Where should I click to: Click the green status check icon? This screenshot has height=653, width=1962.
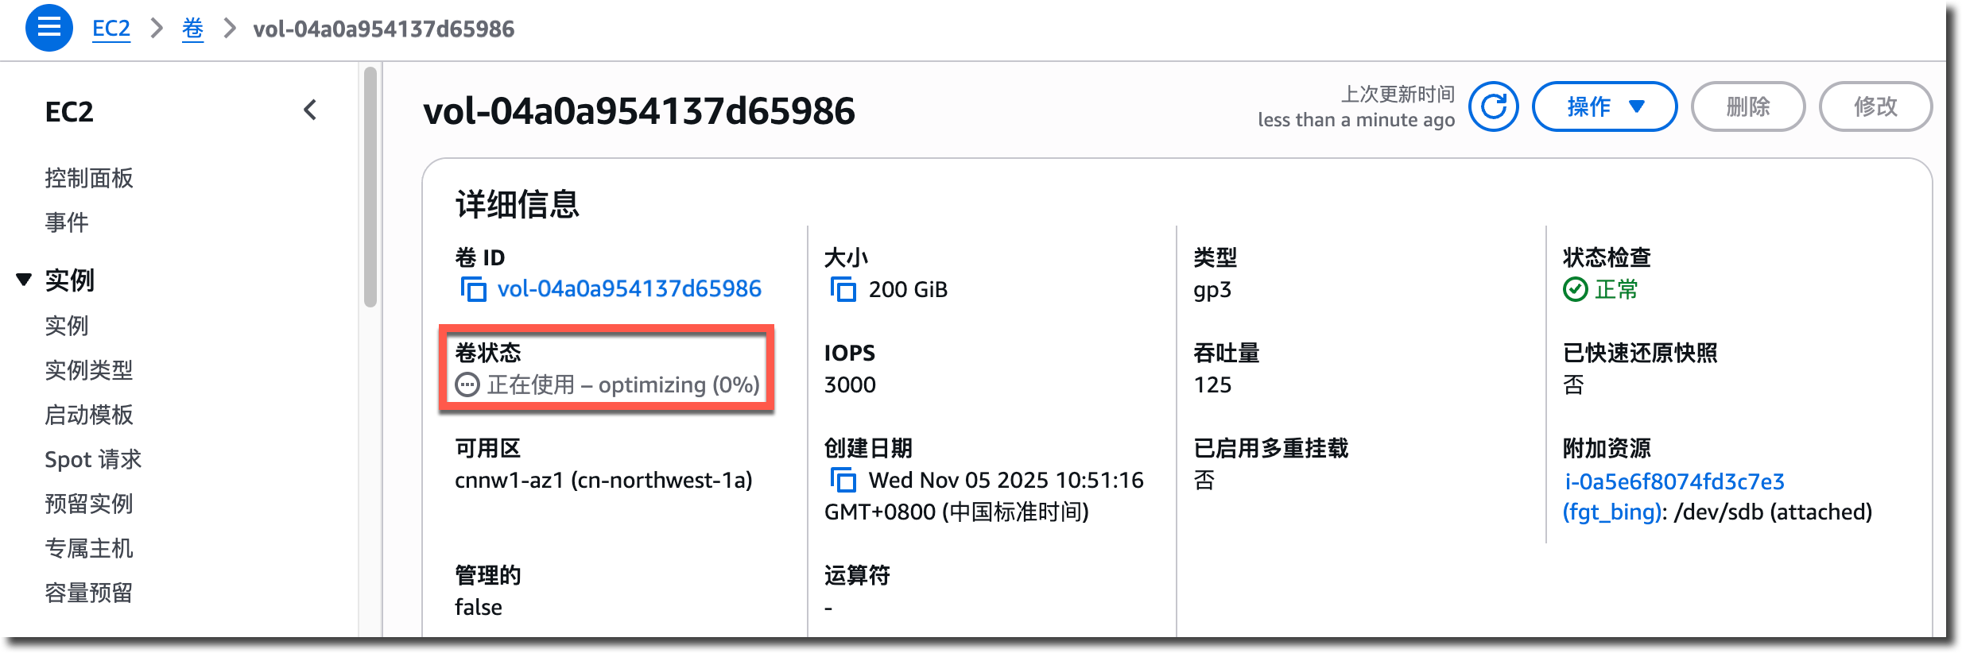[x=1575, y=289]
